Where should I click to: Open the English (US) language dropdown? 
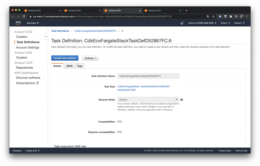[x=32, y=151]
